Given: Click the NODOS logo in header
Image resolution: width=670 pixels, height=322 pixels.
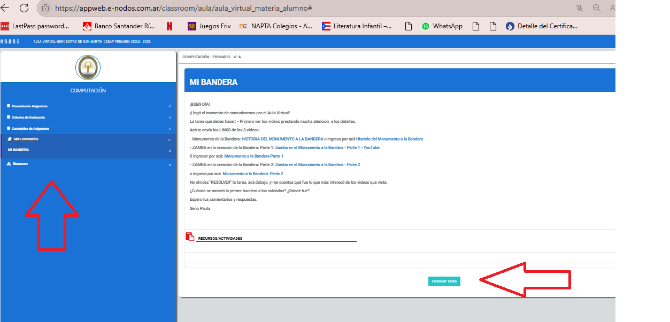Looking at the screenshot, I should (10, 41).
